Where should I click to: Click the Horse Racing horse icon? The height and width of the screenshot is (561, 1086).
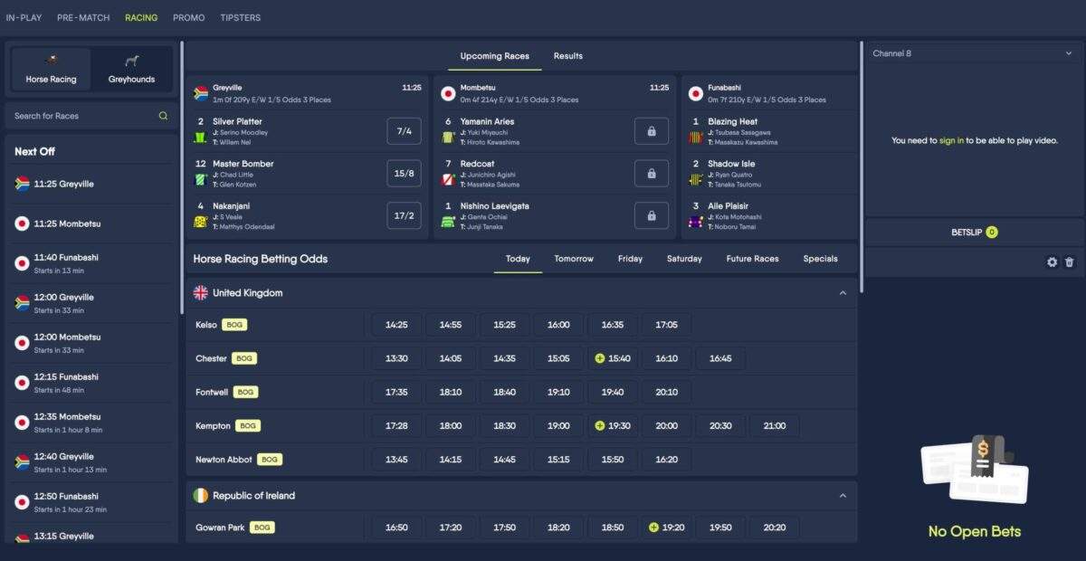tap(52, 61)
